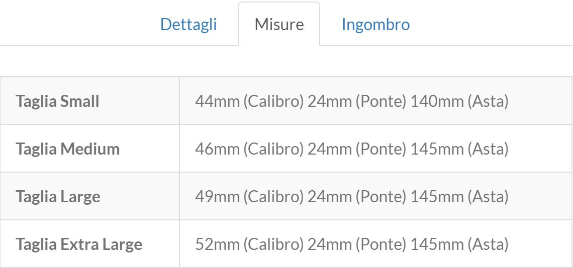This screenshot has height=268, width=573.
Task: Click the 52mm (Calibro) value for Extra Large
Action: click(249, 244)
